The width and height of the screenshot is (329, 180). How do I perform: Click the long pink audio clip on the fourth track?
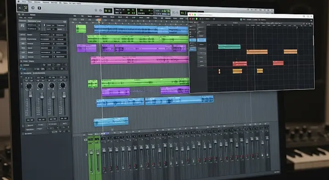click(140, 60)
